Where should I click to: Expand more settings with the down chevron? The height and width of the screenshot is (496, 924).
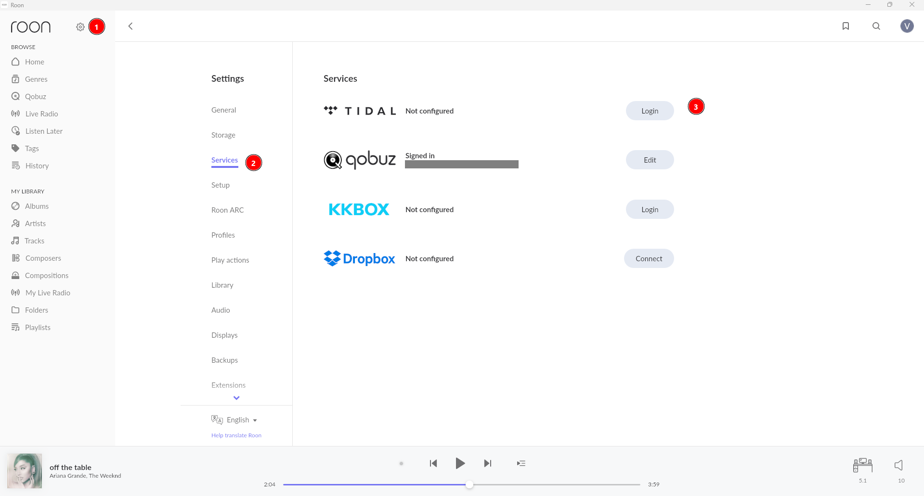[236, 398]
